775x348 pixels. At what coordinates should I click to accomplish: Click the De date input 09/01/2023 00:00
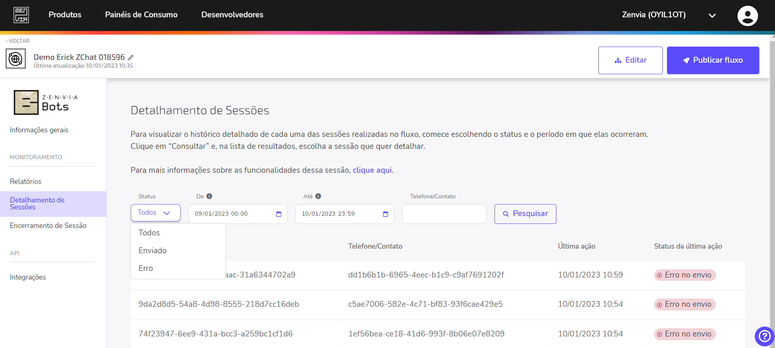[238, 214]
